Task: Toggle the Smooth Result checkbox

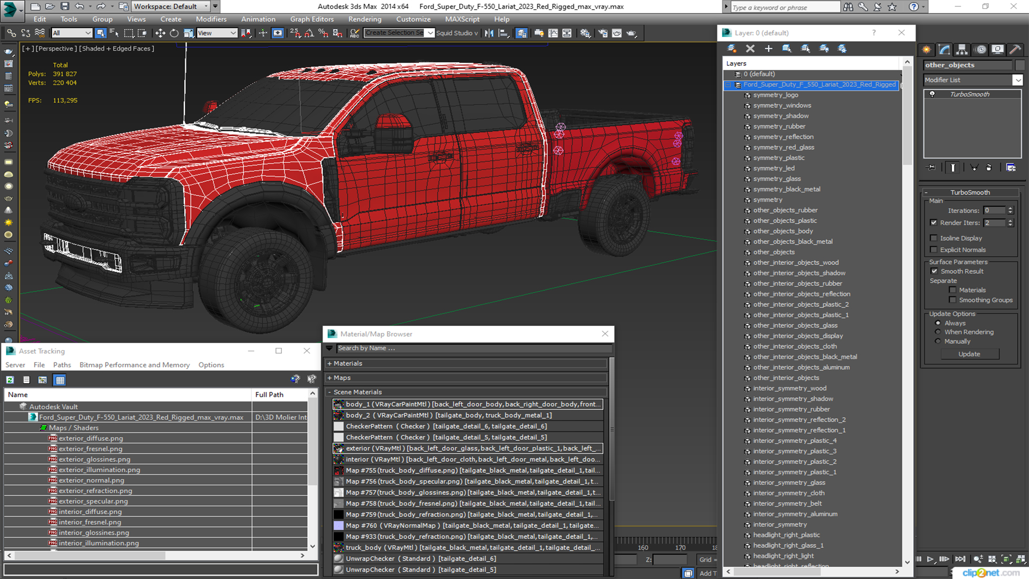Action: pyautogui.click(x=934, y=271)
